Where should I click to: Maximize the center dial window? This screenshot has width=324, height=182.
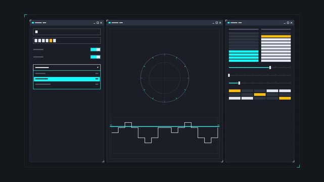[217, 23]
